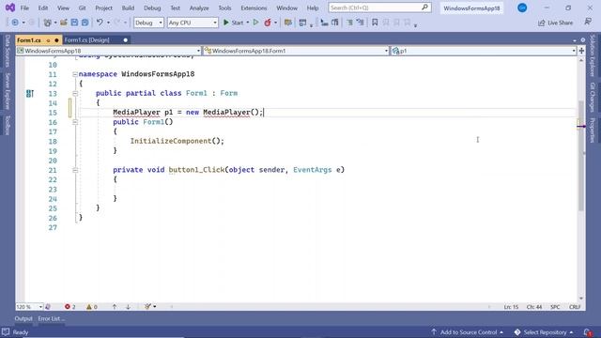Click the search magnifier icon

[x=424, y=8]
